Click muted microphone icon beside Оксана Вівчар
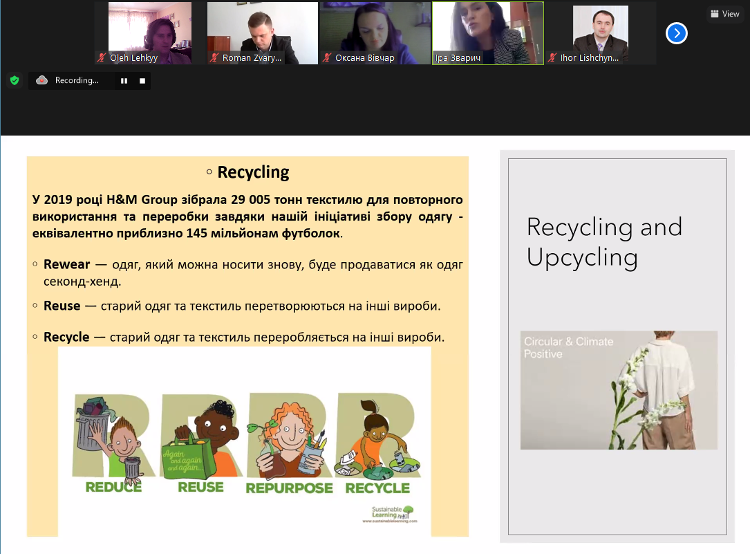Viewport: 750px width, 554px height. click(327, 58)
